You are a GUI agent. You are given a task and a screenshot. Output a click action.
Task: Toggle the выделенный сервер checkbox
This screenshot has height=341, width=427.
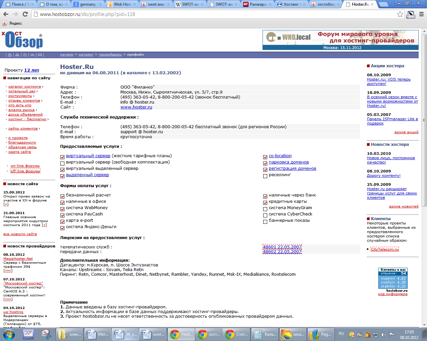tap(62, 176)
